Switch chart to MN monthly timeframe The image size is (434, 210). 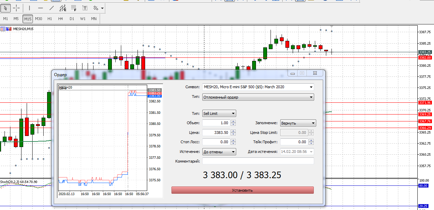point(94,19)
